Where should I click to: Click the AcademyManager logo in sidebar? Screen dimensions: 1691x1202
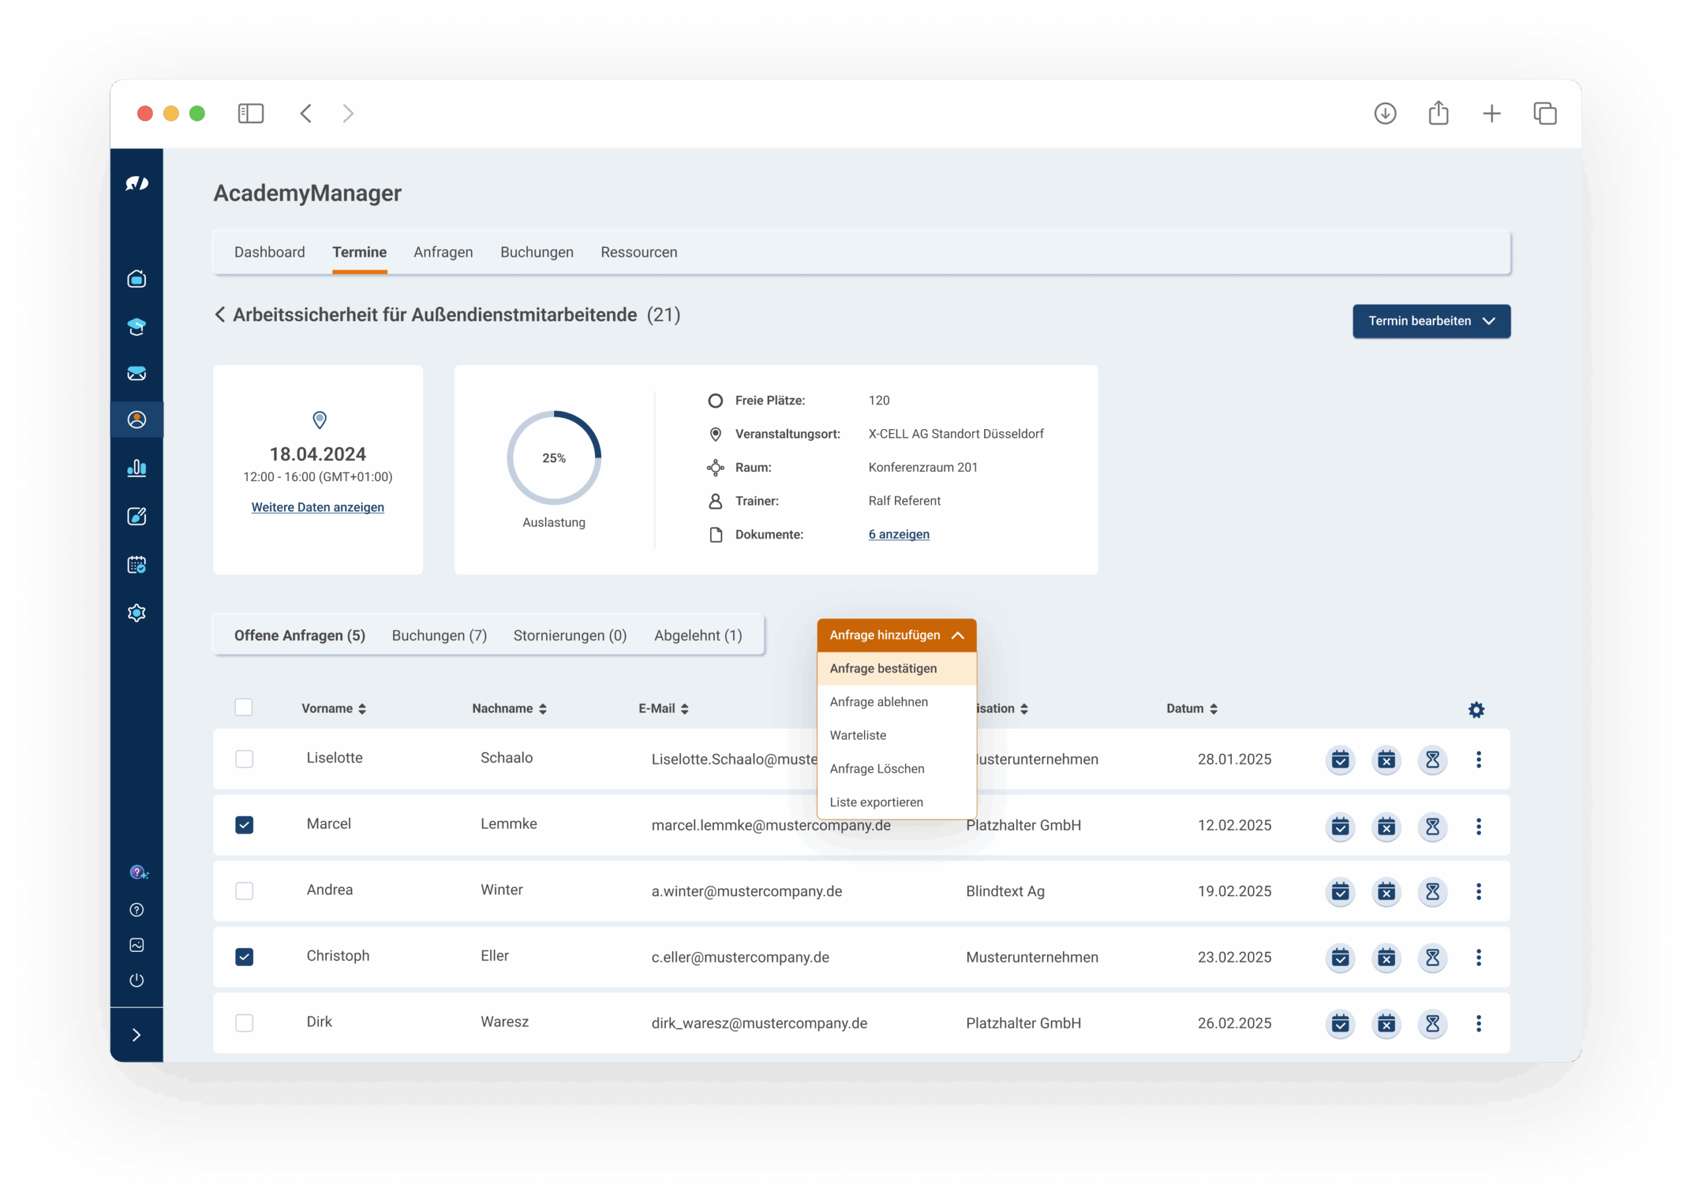click(x=136, y=183)
